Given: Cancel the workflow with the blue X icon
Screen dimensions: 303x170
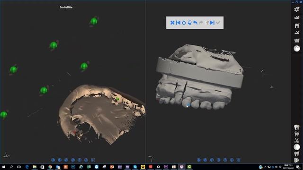Looking at the screenshot, I should coord(172,23).
